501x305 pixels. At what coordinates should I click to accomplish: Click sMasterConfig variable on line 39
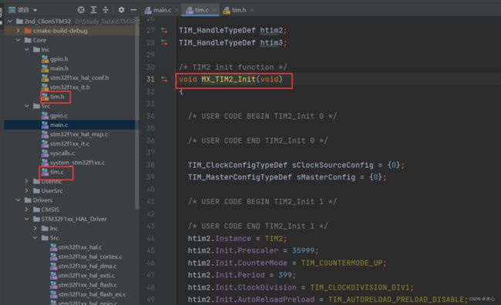326,177
